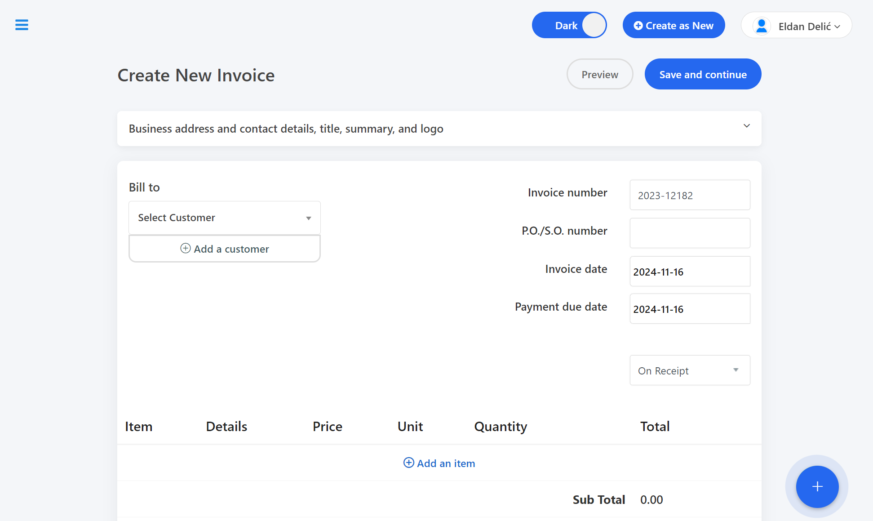The width and height of the screenshot is (873, 521).
Task: Select the Payment due date field
Action: [690, 309]
